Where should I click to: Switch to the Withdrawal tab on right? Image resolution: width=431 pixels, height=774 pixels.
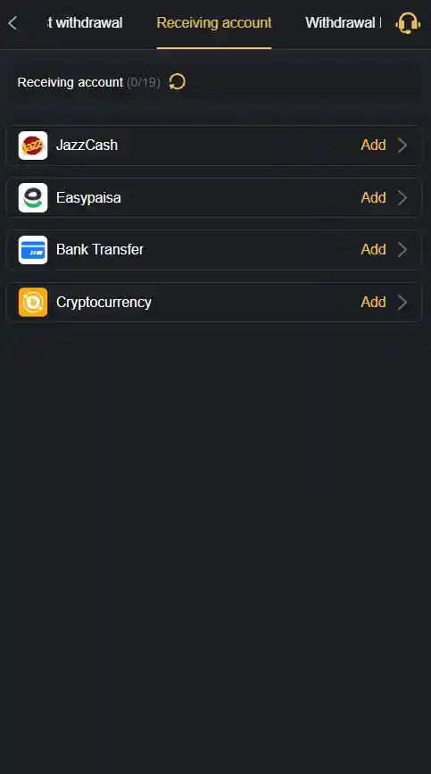(343, 22)
